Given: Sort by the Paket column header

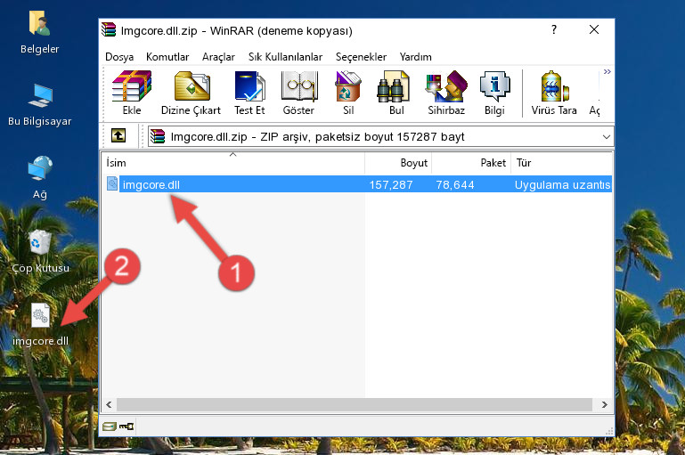Looking at the screenshot, I should 471,163.
